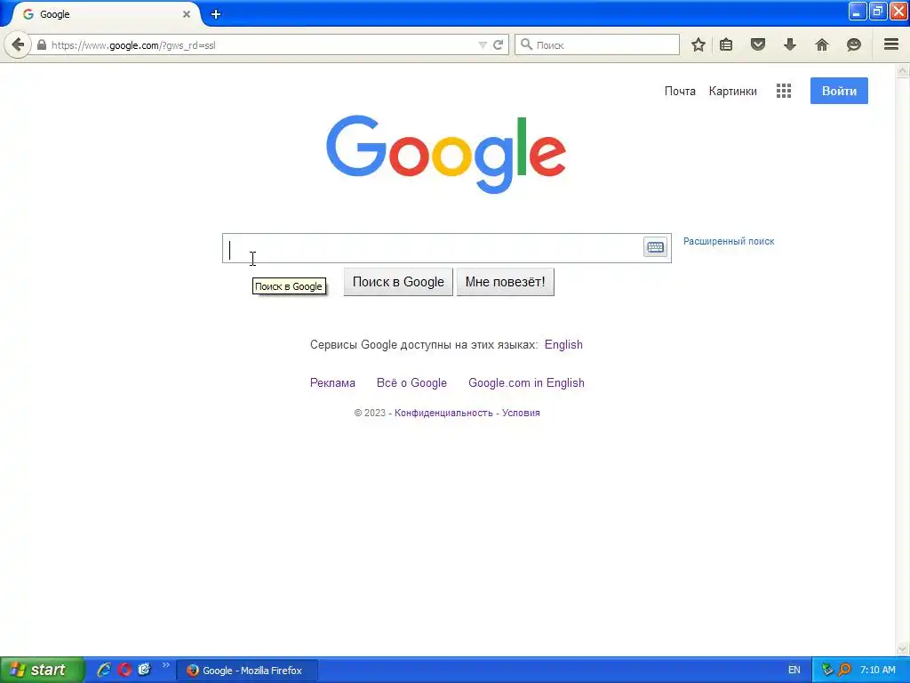The image size is (910, 683).
Task: Expand quick launch chevron
Action: click(x=166, y=665)
